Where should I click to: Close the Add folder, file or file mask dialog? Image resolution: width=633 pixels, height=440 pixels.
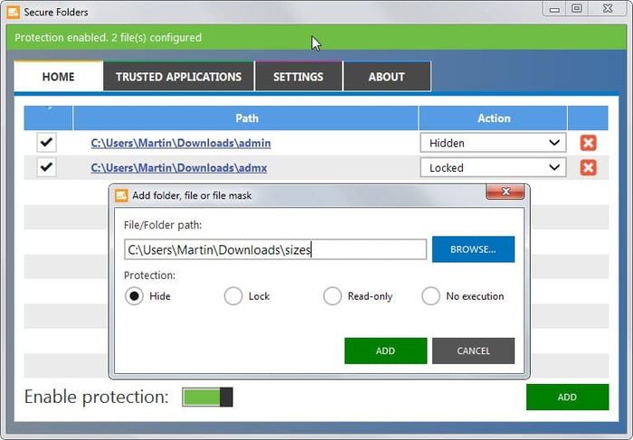(505, 192)
